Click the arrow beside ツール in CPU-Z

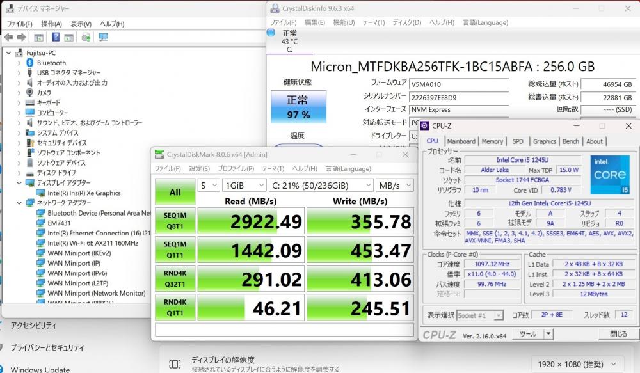548,334
